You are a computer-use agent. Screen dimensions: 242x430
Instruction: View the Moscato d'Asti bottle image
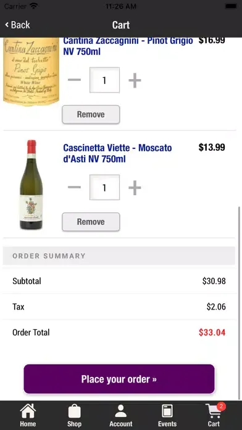(x=31, y=185)
